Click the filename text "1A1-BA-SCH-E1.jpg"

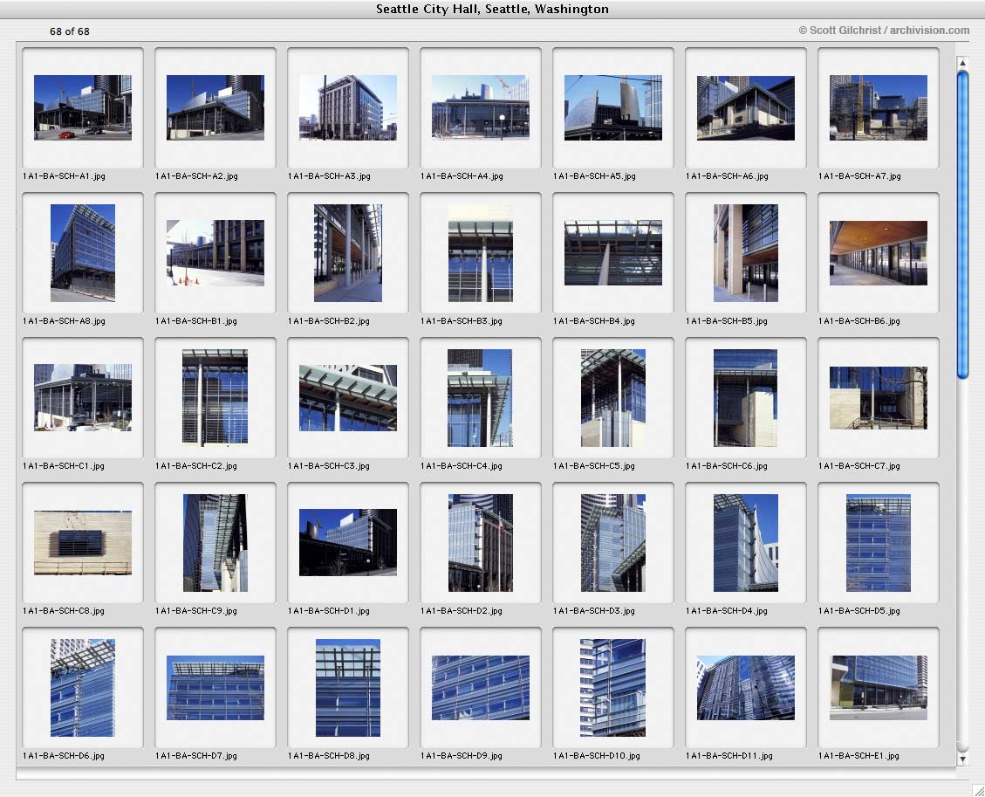click(858, 756)
